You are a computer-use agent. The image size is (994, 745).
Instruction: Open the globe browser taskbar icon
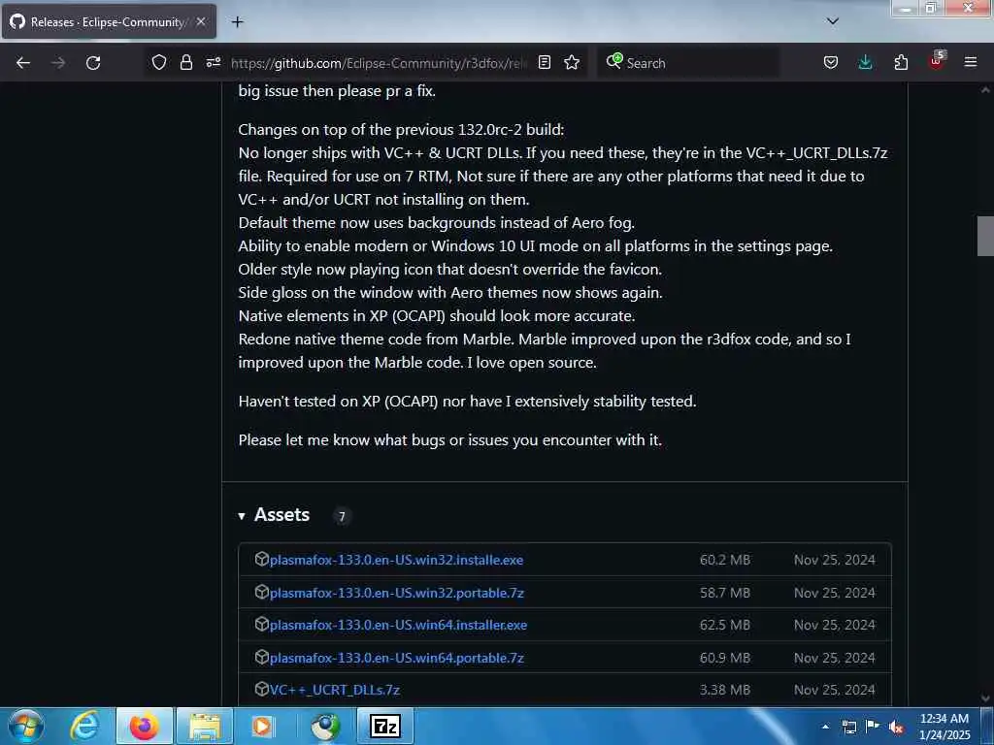tap(325, 726)
